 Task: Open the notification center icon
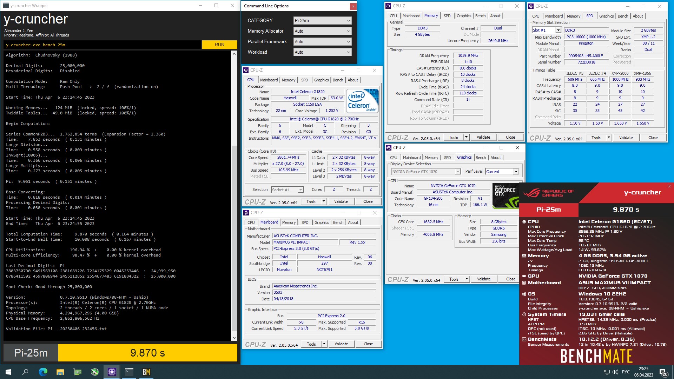pos(663,372)
